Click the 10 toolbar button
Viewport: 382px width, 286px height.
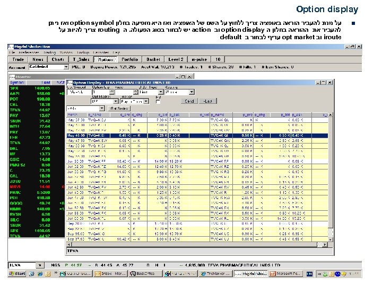pos(218,59)
